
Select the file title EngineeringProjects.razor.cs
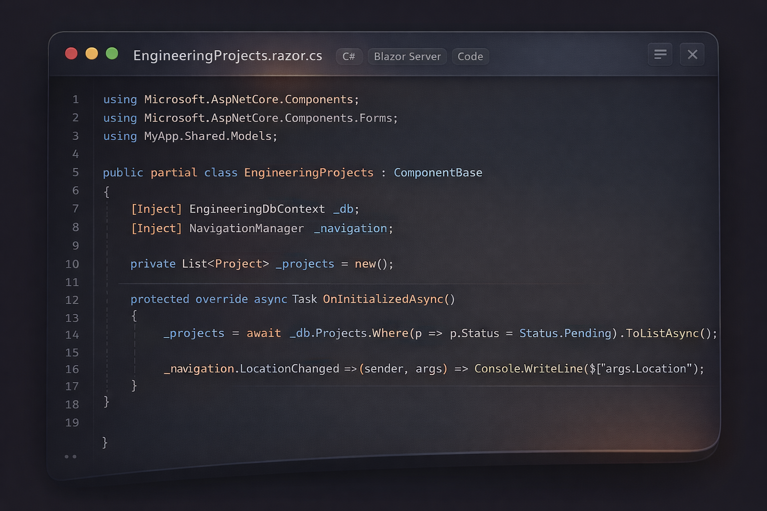228,56
